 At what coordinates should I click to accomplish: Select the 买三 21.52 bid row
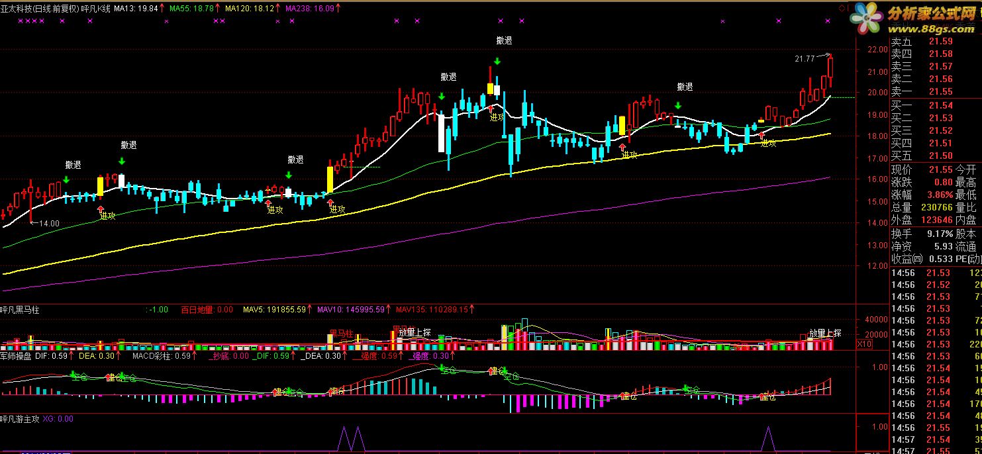point(922,131)
